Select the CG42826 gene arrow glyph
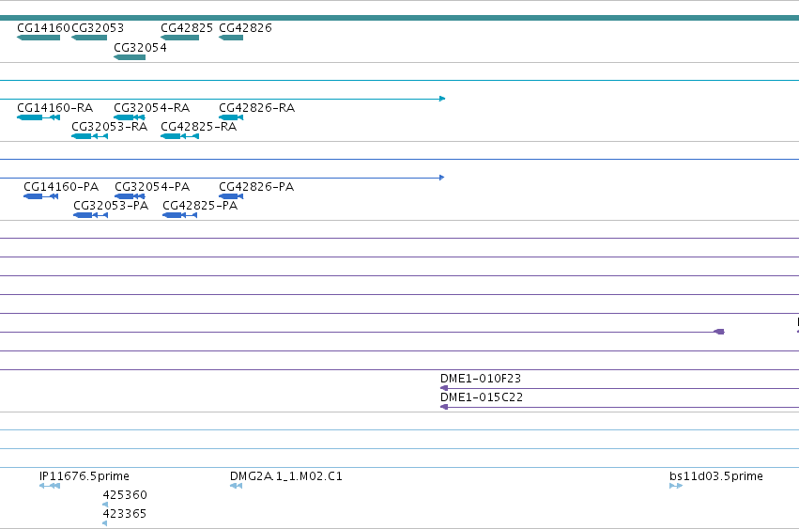The height and width of the screenshot is (529, 799). click(231, 38)
